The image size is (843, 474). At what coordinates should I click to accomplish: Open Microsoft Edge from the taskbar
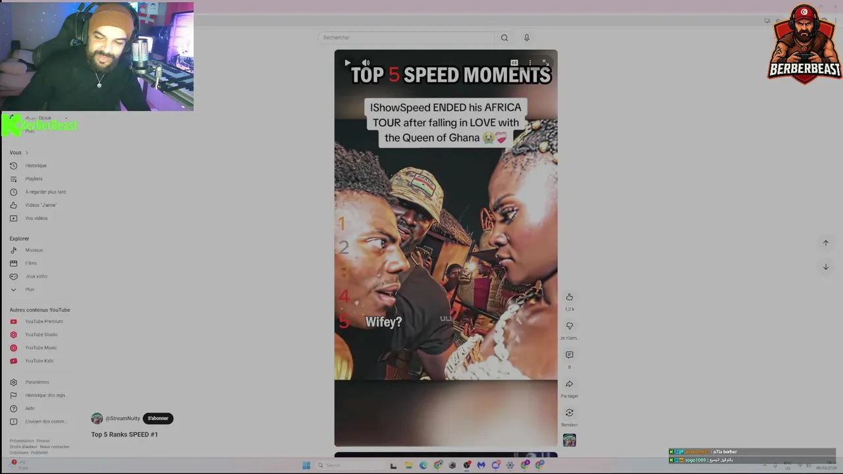pyautogui.click(x=423, y=465)
